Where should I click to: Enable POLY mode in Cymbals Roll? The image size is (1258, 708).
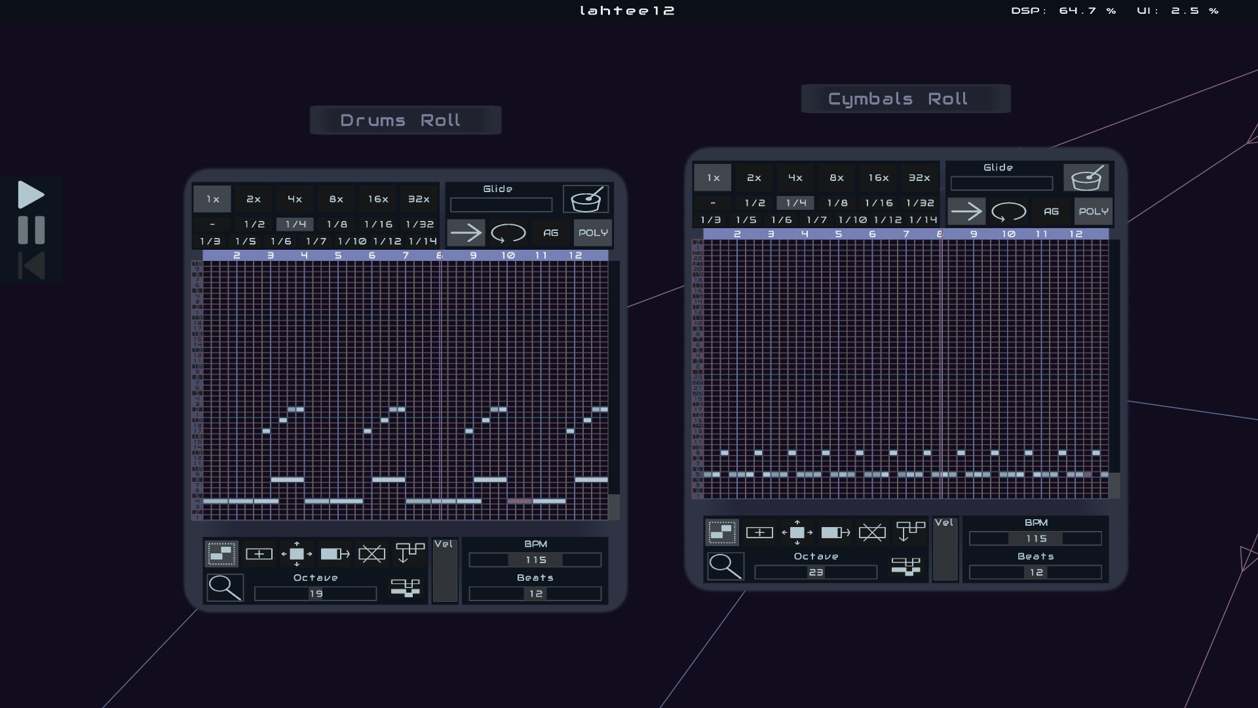point(1094,211)
